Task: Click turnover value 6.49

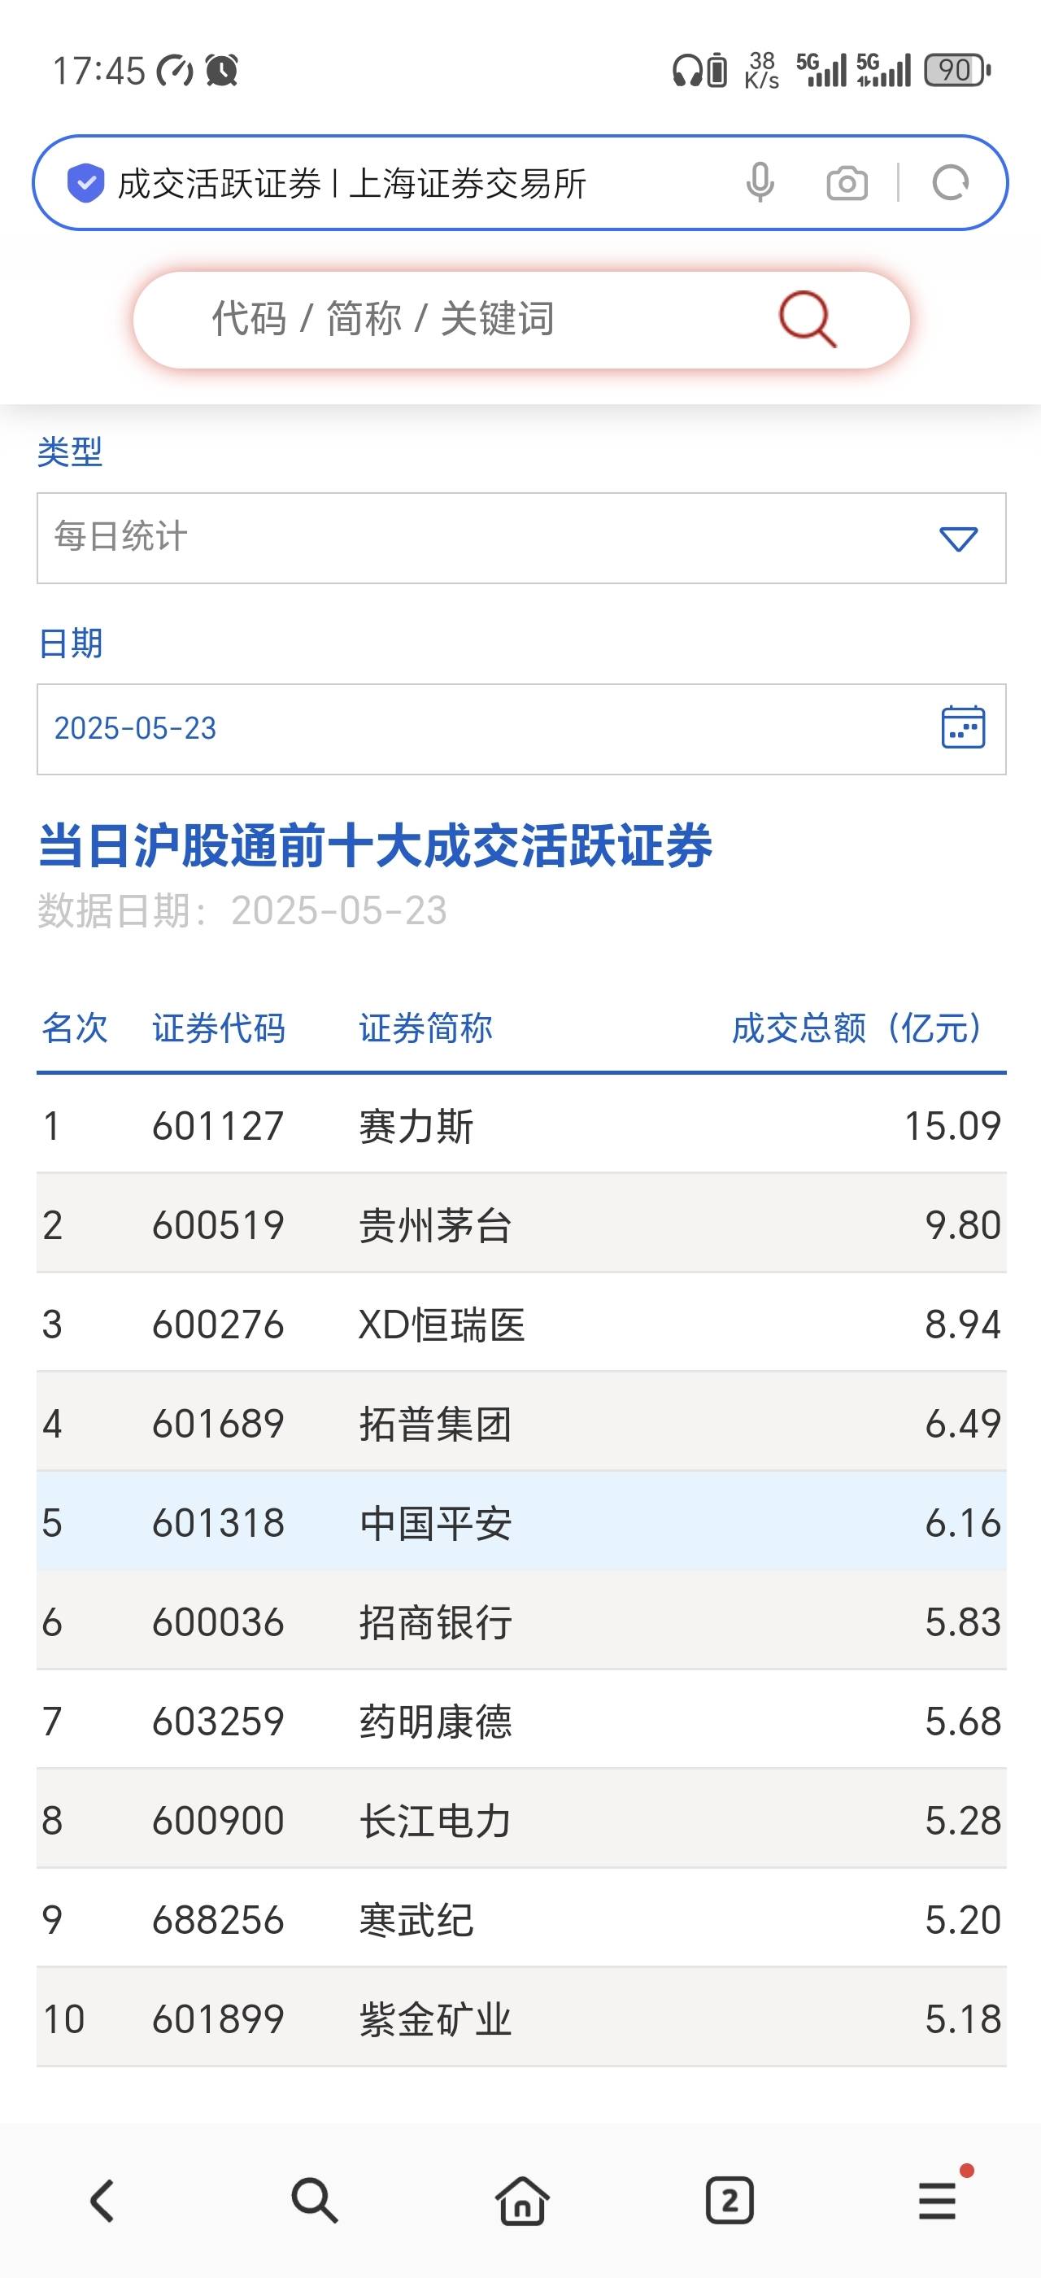Action: coord(963,1424)
